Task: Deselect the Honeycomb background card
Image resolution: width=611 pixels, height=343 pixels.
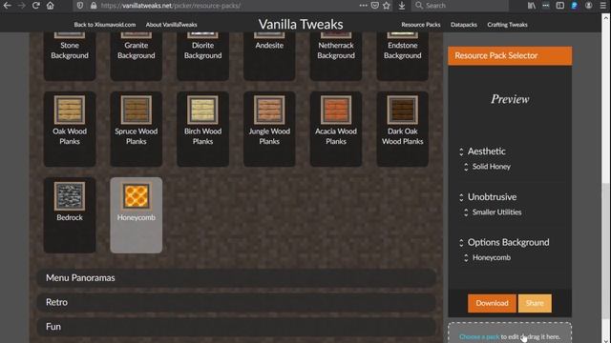Action: (136, 215)
